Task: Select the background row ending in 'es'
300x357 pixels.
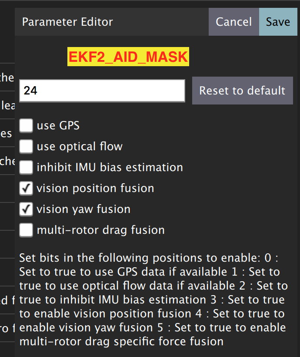Action: click(x=7, y=133)
